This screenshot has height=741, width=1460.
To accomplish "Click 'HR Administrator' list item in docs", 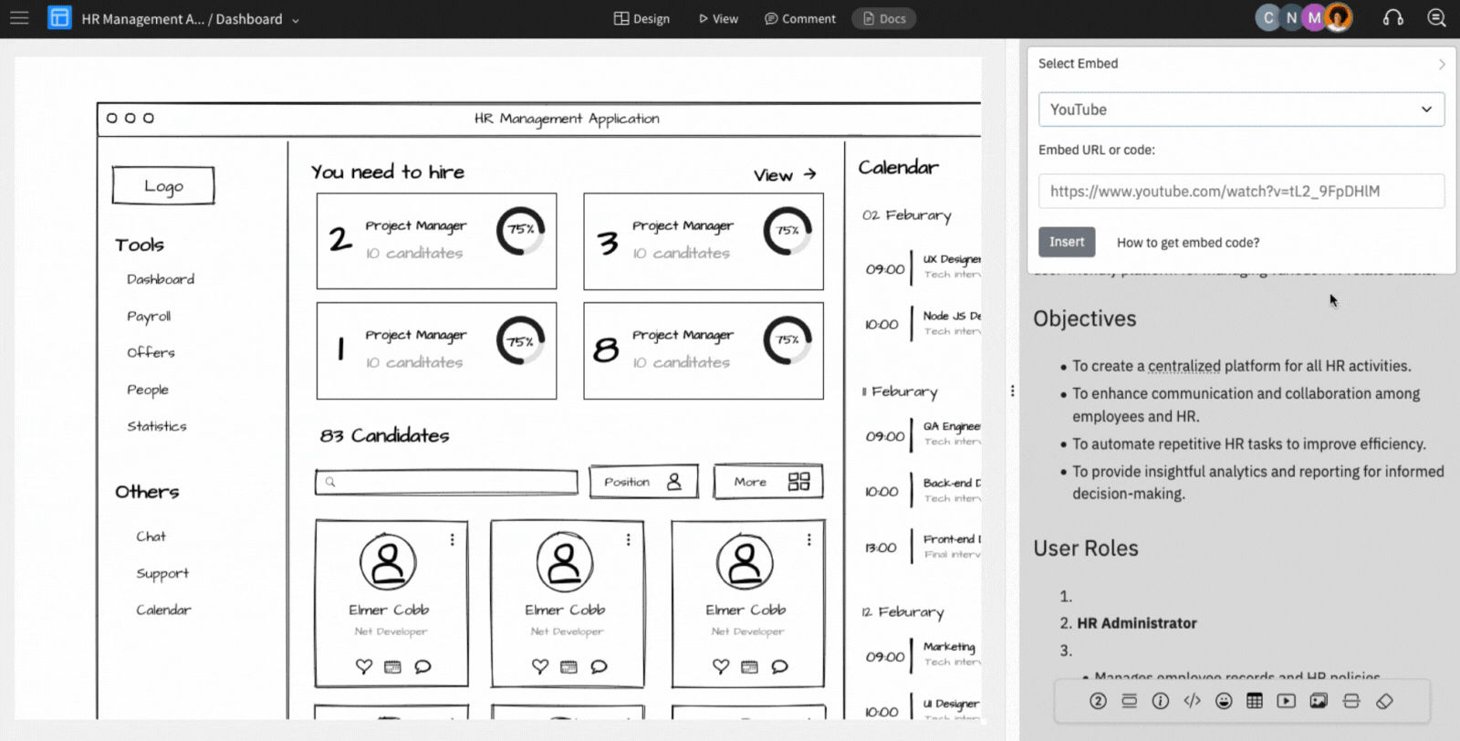I will tap(1137, 623).
